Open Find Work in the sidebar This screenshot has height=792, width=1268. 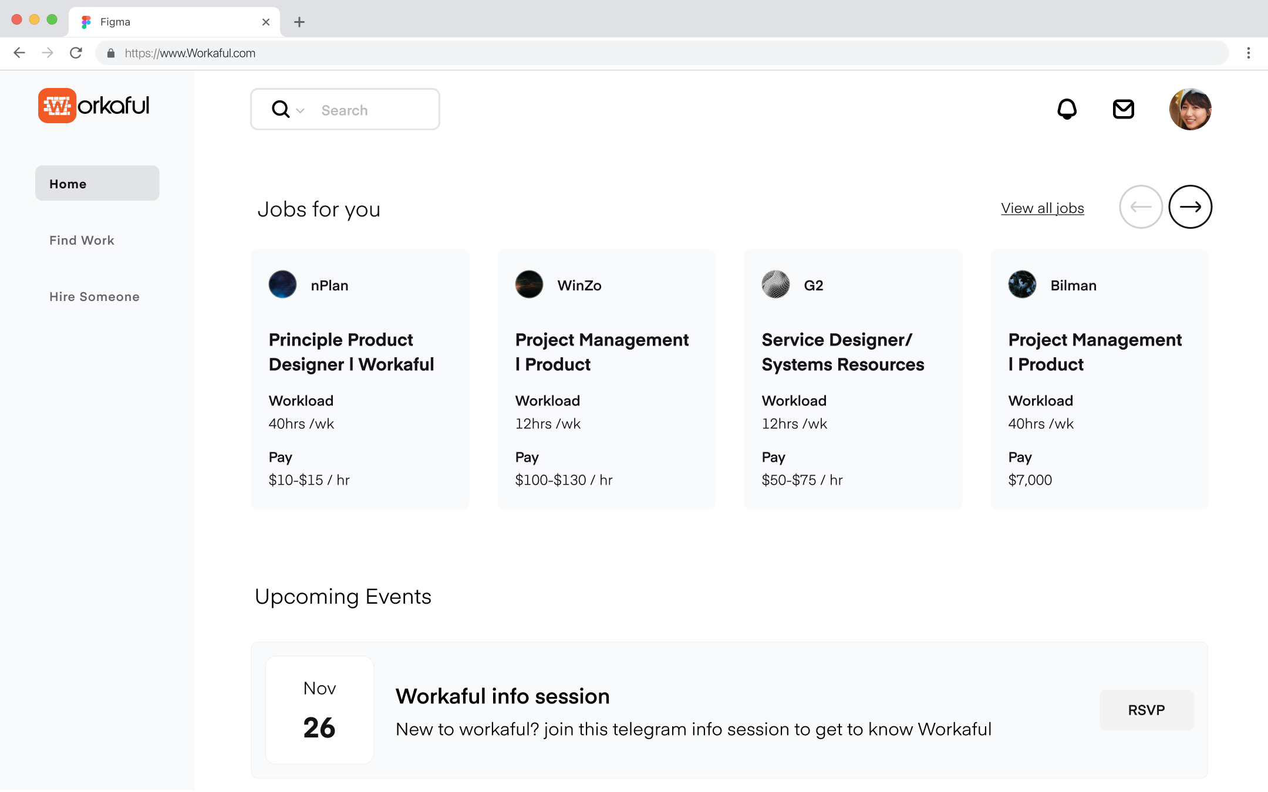coord(82,240)
